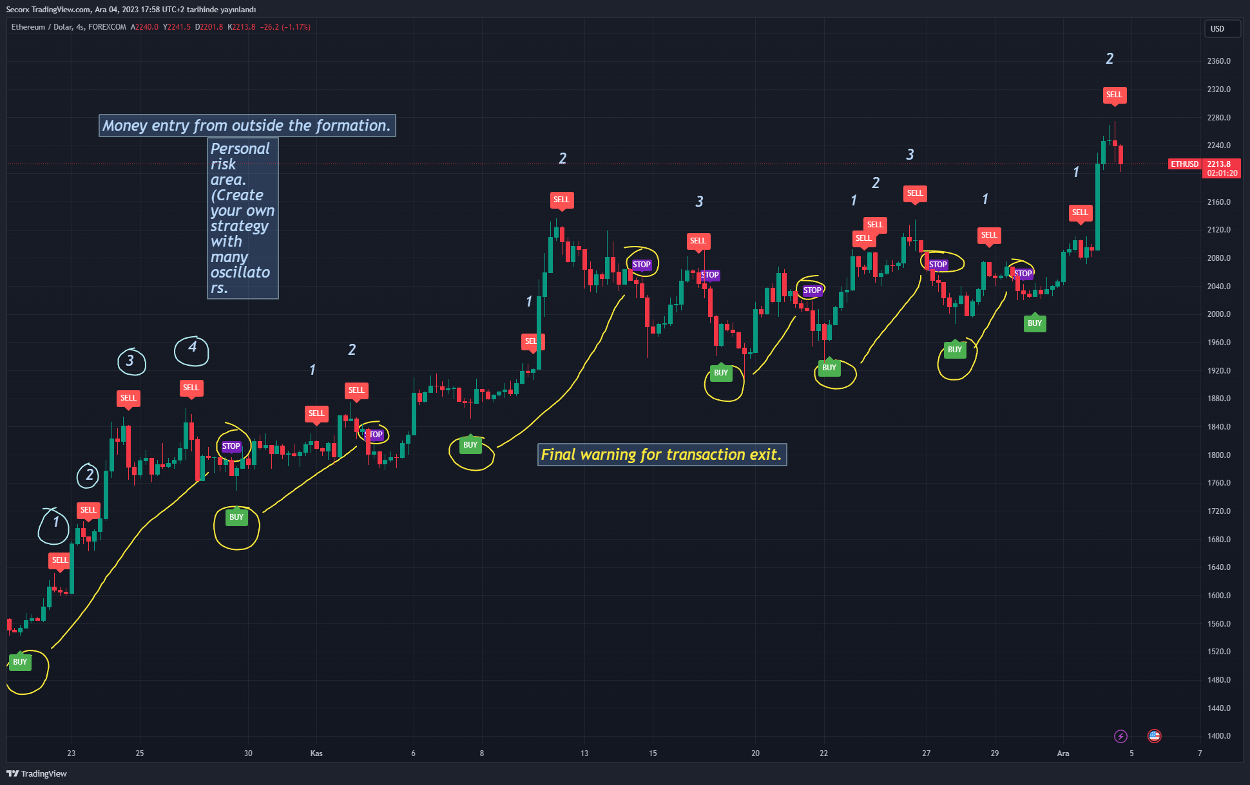Click the 1800.0 price axis label

click(1219, 455)
